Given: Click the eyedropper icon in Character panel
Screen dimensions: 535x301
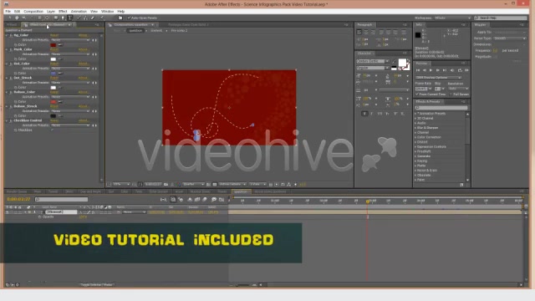Looking at the screenshot, I should 394,62.
